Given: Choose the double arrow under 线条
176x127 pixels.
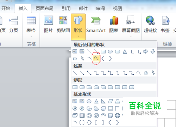Looking at the screenshot, I should pyautogui.click(x=89, y=73).
